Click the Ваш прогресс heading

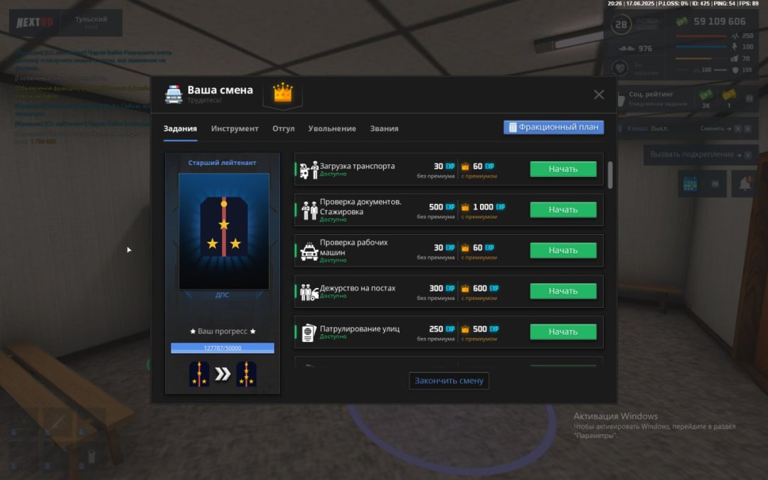coord(223,331)
